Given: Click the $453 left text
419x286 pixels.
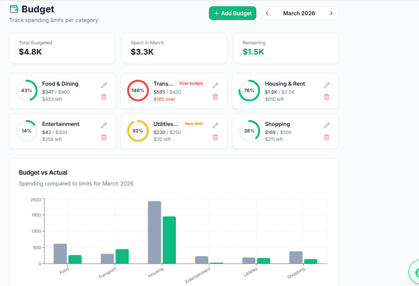Looking at the screenshot, I should (x=52, y=99).
